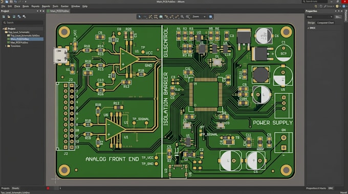Select the arrow selection tool in PCB toolbar
The image size is (348, 194).
[139, 17]
